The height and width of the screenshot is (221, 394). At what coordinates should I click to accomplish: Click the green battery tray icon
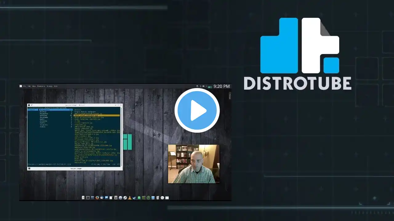point(210,87)
